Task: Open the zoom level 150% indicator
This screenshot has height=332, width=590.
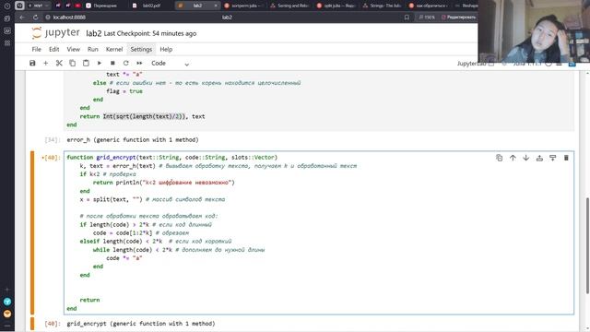Action: click(427, 18)
